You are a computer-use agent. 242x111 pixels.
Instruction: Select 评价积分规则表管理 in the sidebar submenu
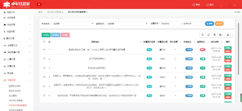18,106
